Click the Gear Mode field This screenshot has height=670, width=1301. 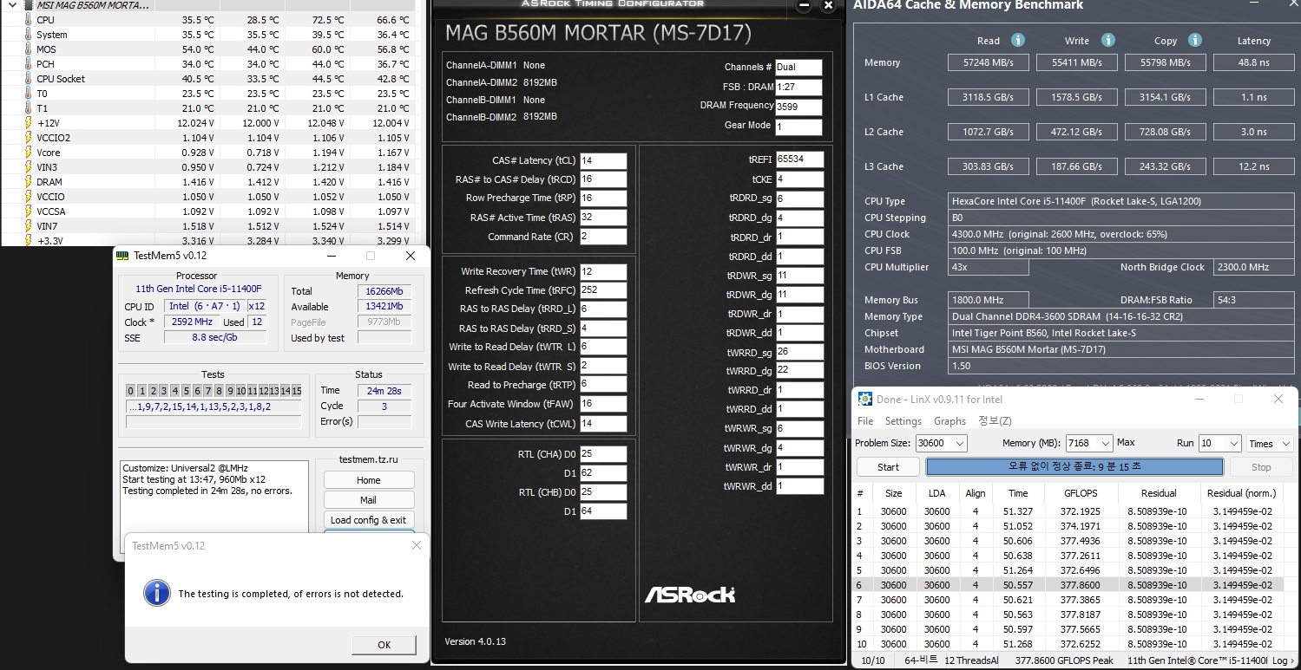point(798,127)
